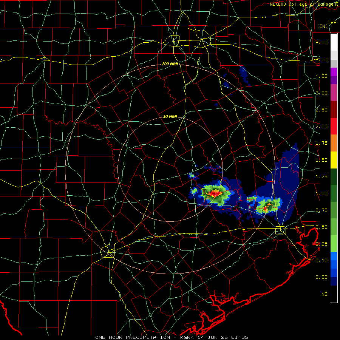Click the "OHA" product code label
The image size is (340, 340).
click(332, 22)
